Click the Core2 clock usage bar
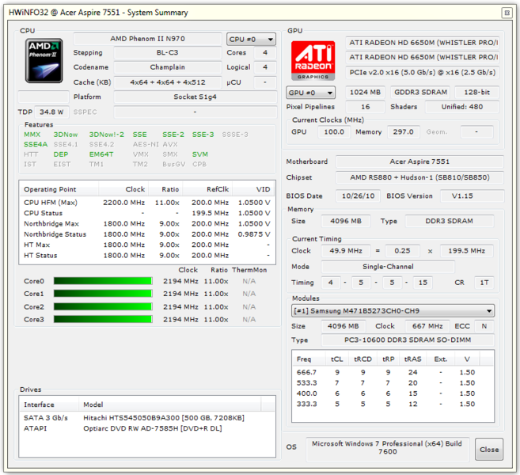Image resolution: width=520 pixels, height=475 pixels. click(103, 306)
